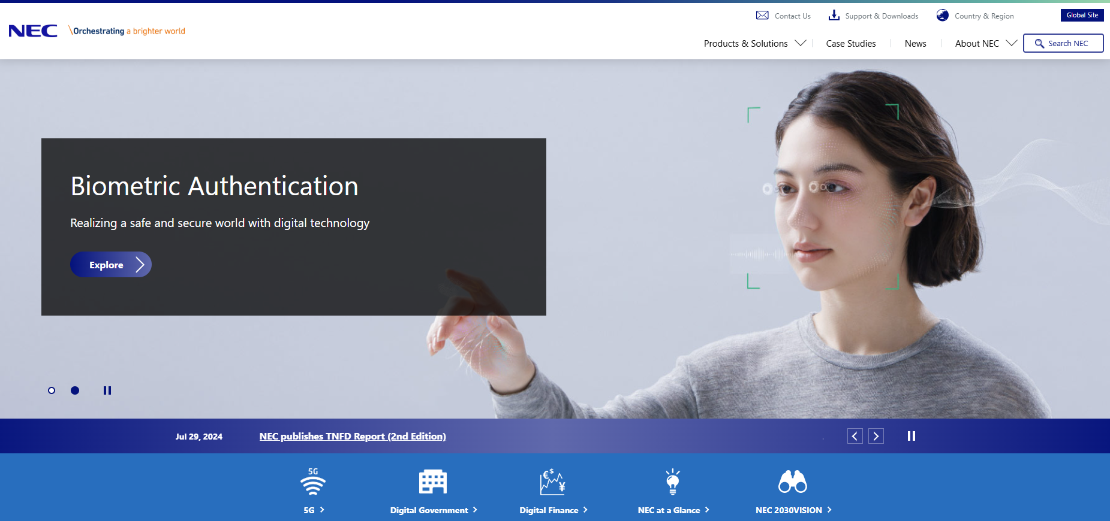Open the Support & Downloads link
Screen dimensions: 1110x521
pyautogui.click(x=882, y=16)
